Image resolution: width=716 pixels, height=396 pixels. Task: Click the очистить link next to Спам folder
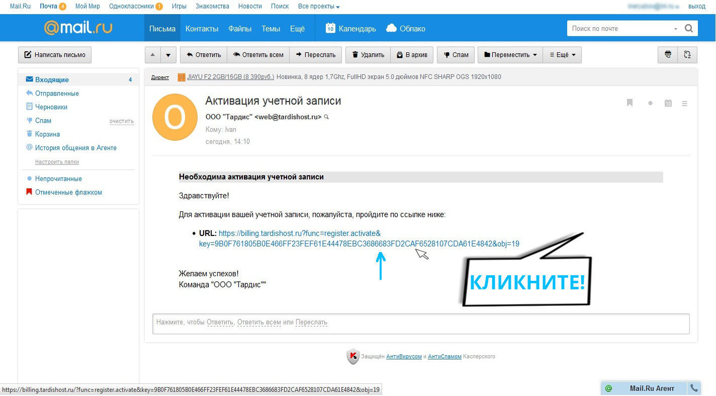click(122, 121)
